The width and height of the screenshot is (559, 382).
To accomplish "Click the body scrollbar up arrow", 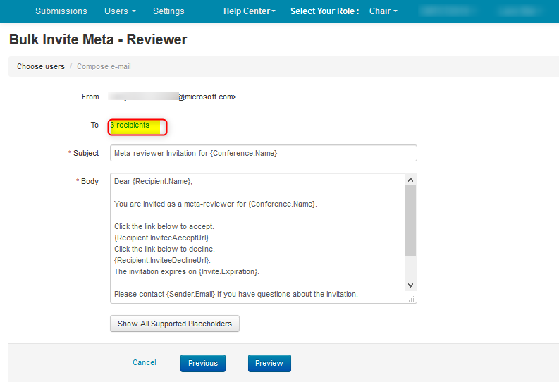I will 411,180.
